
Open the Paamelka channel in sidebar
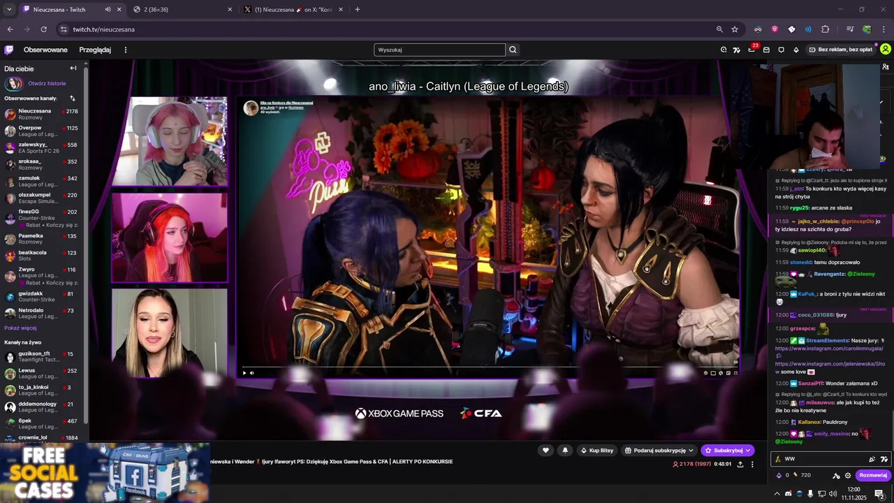(x=43, y=240)
